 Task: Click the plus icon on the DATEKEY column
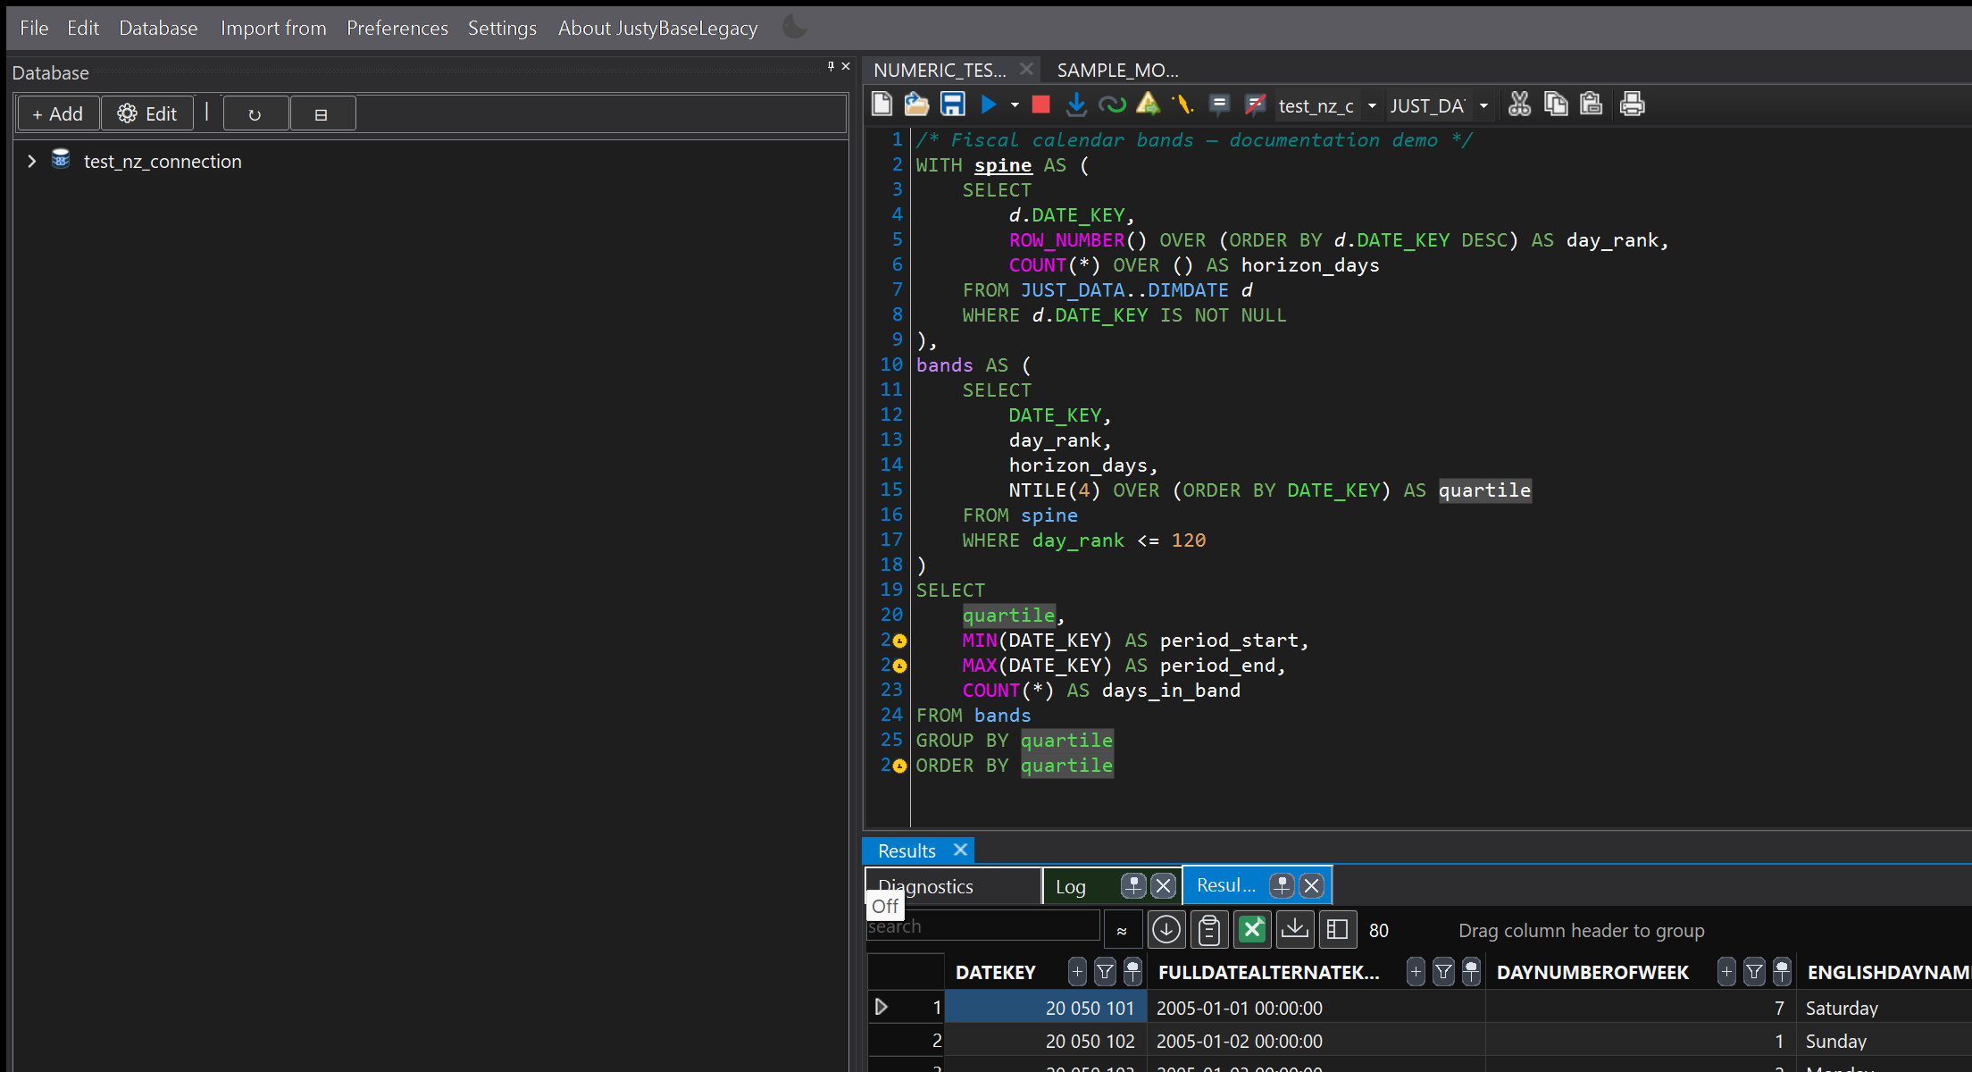point(1077,971)
